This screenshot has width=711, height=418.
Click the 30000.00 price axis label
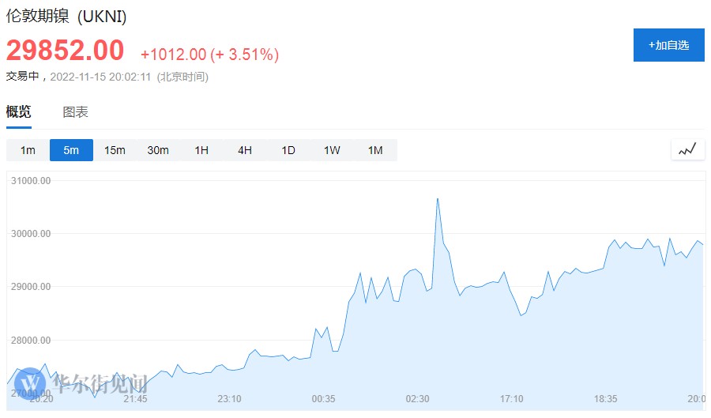32,234
